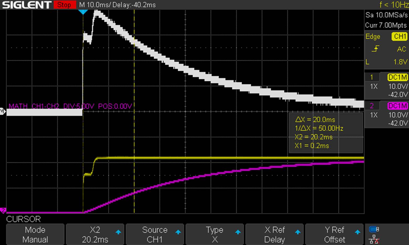This screenshot has width=409, height=245.
Task: Click the yellow CH1 trigger source badge
Action: click(x=399, y=36)
